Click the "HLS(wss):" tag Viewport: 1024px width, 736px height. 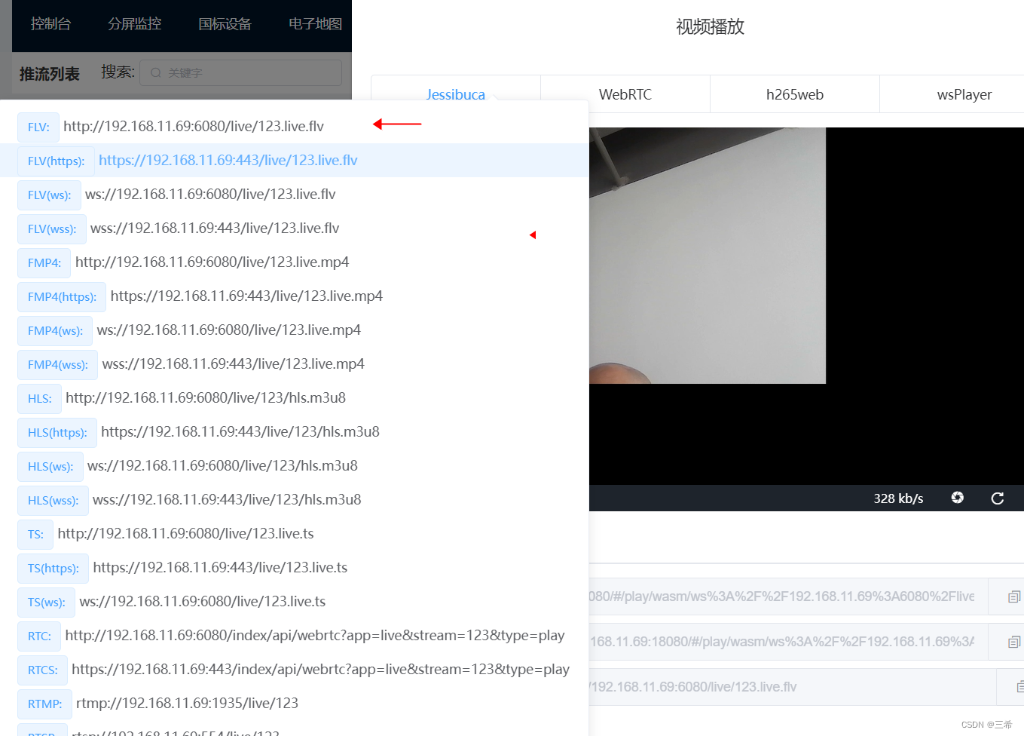(x=53, y=500)
